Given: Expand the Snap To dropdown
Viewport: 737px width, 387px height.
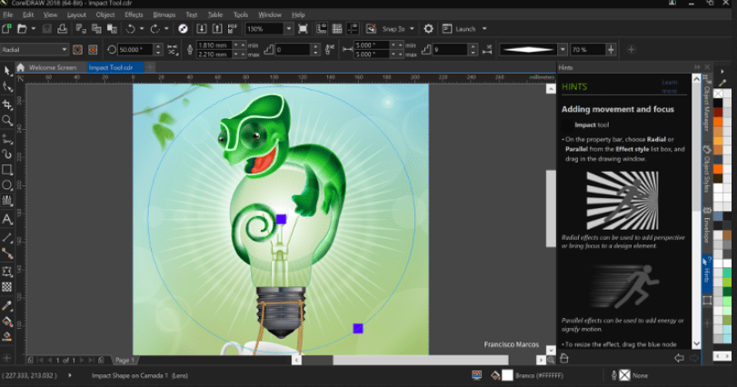Looking at the screenshot, I should click(x=413, y=29).
